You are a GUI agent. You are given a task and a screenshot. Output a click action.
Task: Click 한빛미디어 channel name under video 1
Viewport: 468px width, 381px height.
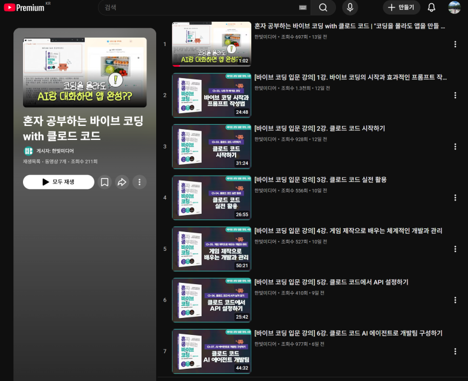[x=265, y=37]
